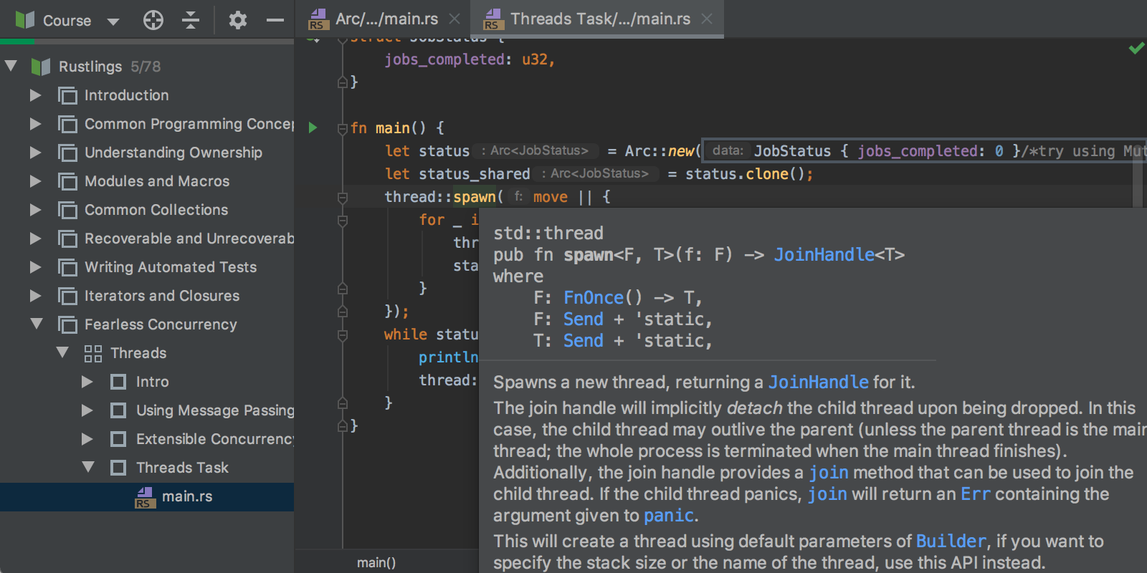This screenshot has width=1147, height=573.
Task: Select the Intro task item
Action: [147, 382]
